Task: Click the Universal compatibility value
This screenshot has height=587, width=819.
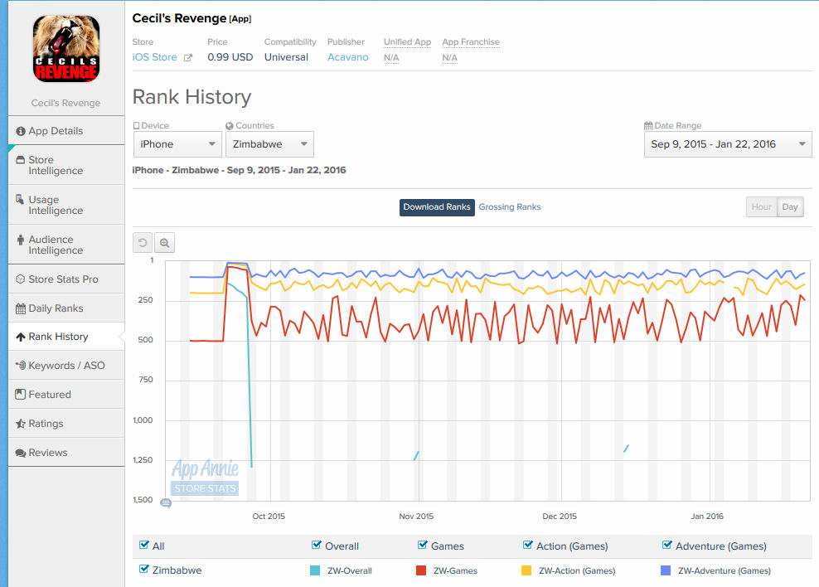Action: click(286, 57)
